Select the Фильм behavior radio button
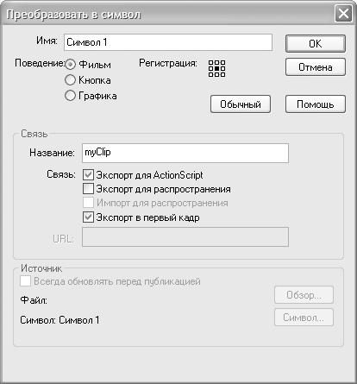357x384 pixels. (x=70, y=65)
